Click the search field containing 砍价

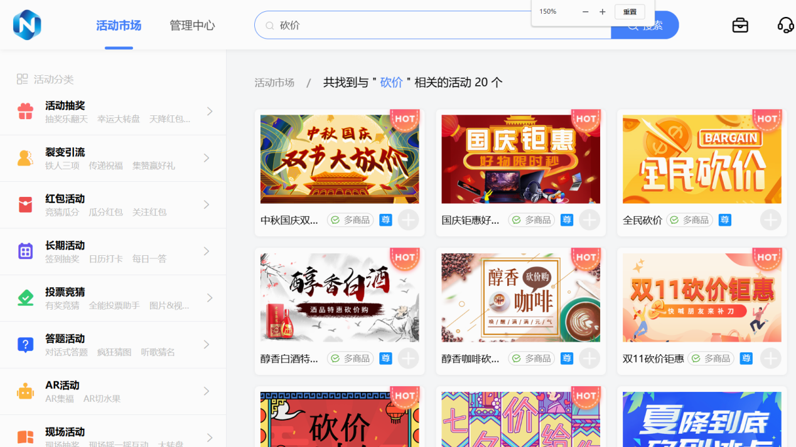point(433,26)
